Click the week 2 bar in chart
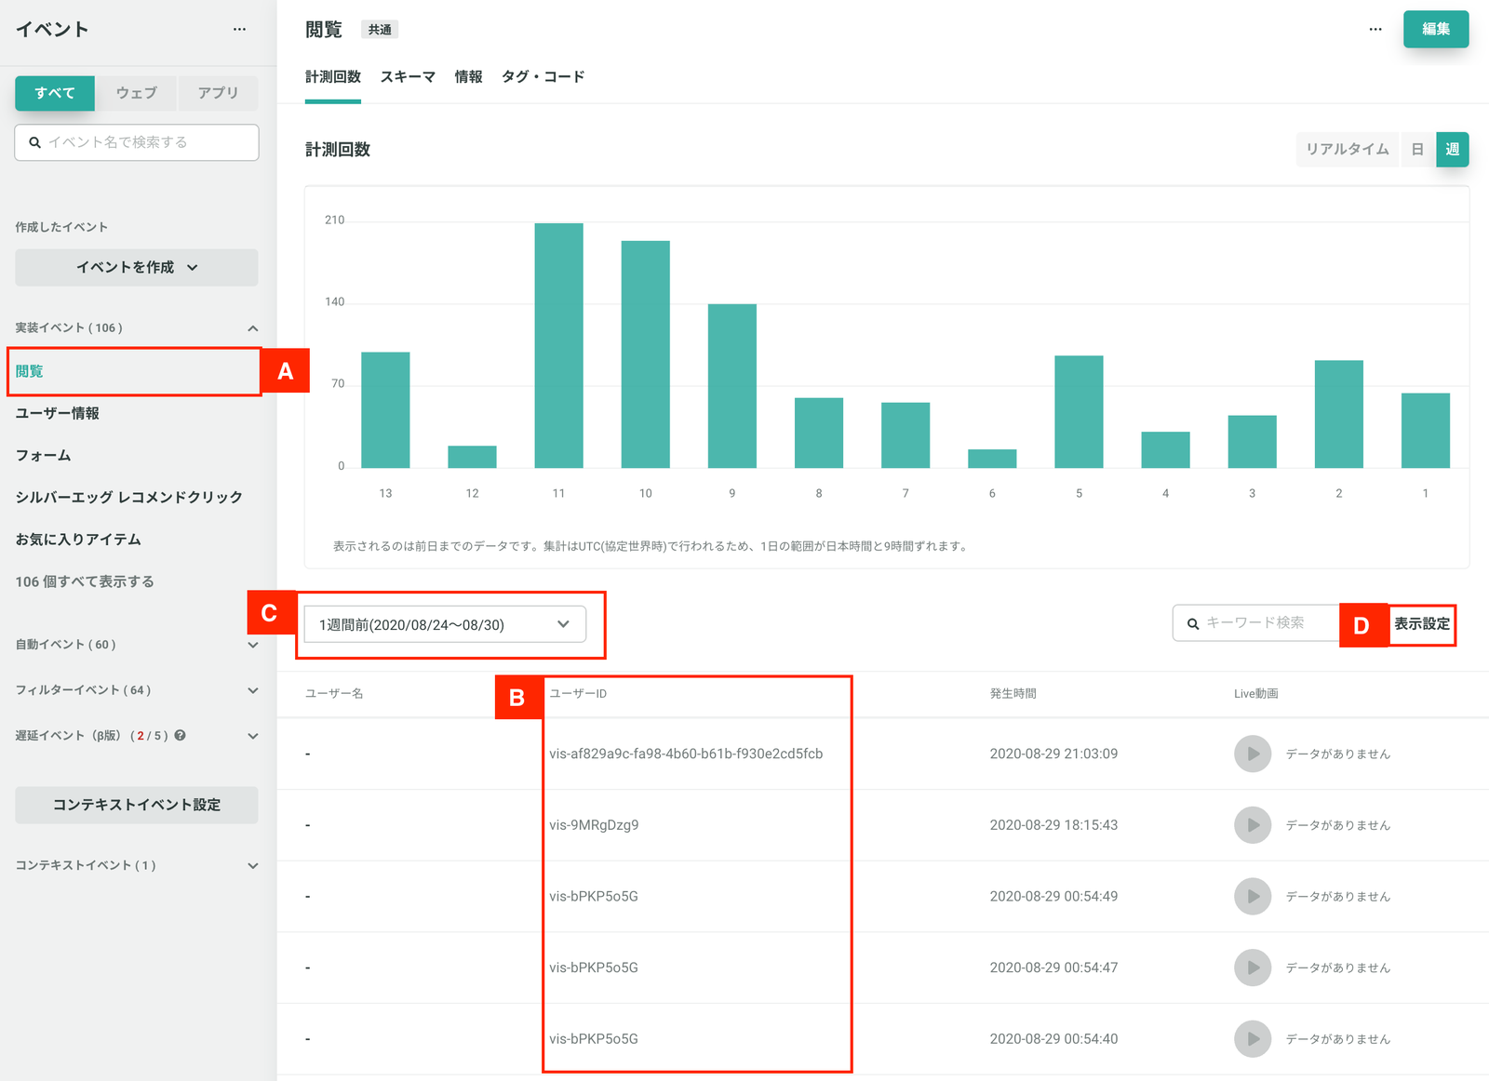 click(1338, 414)
